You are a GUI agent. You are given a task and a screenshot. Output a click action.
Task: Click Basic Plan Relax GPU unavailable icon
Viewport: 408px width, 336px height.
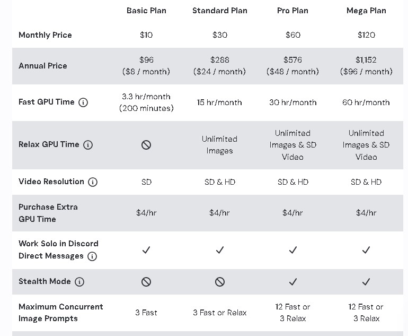pyautogui.click(x=146, y=145)
